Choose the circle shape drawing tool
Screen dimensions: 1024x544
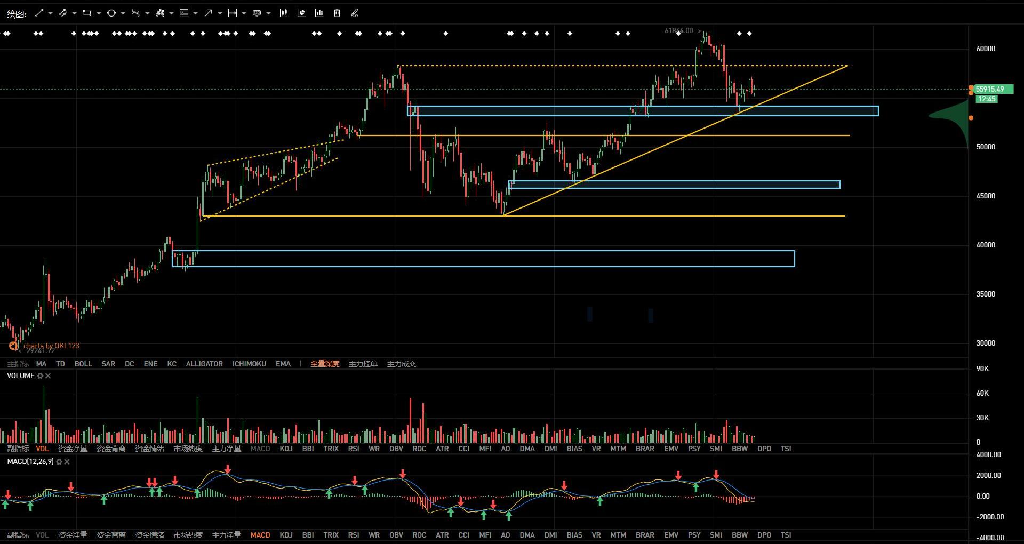[111, 13]
